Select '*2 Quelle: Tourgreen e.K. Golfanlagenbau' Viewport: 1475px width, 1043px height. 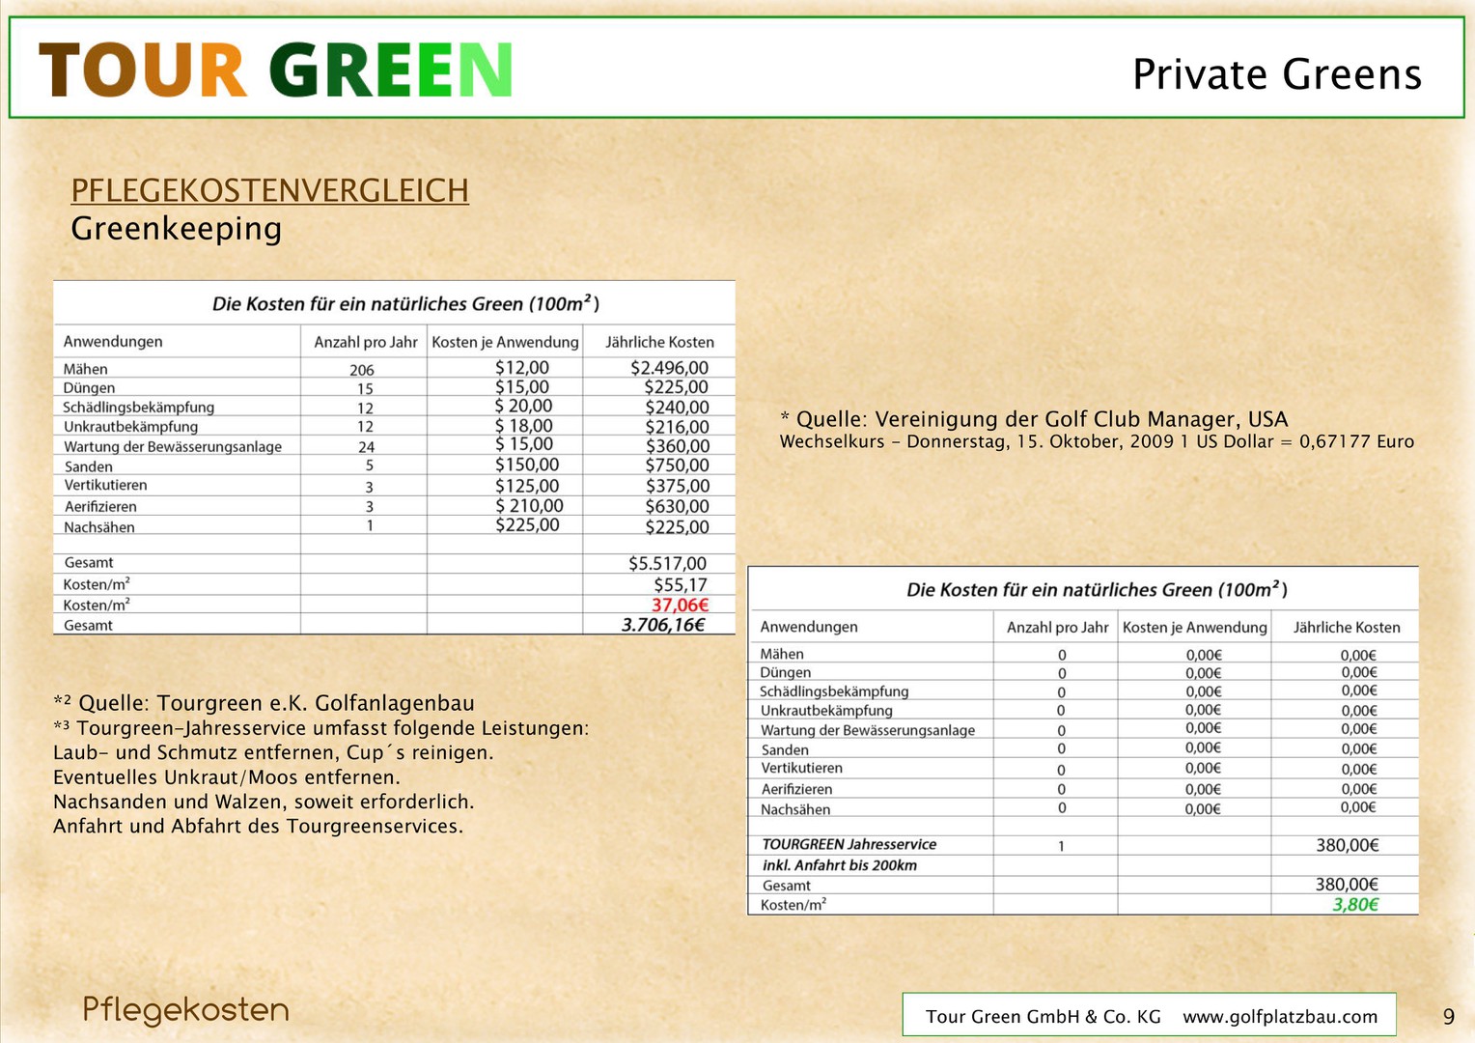[x=264, y=703]
